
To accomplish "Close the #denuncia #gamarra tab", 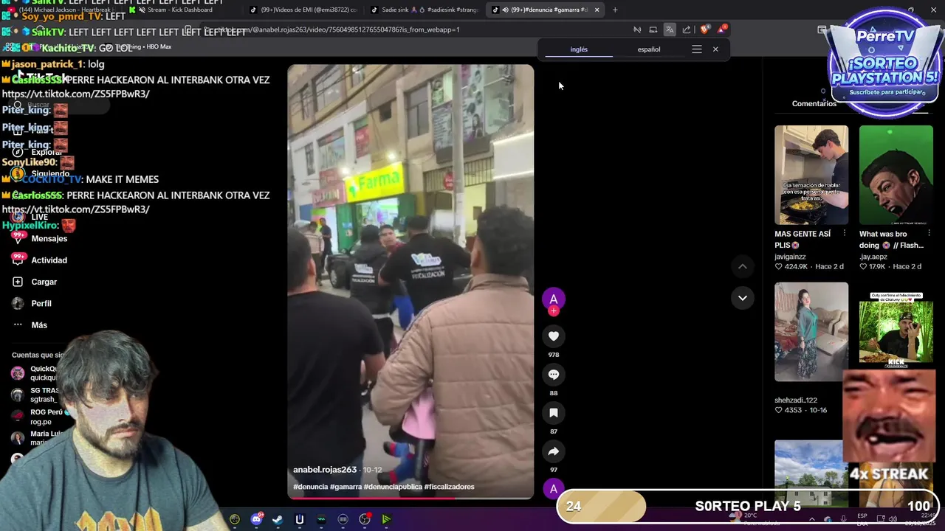I will pyautogui.click(x=597, y=10).
